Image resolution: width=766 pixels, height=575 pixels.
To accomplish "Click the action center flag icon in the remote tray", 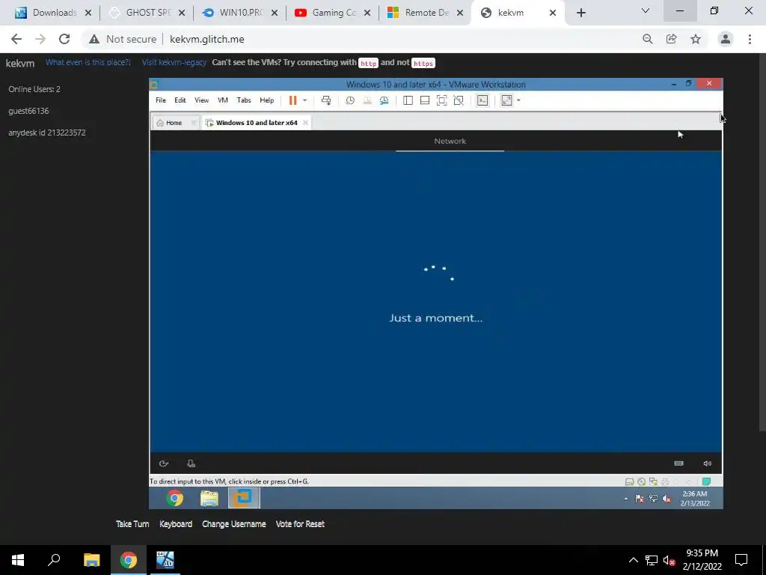I will [x=639, y=499].
